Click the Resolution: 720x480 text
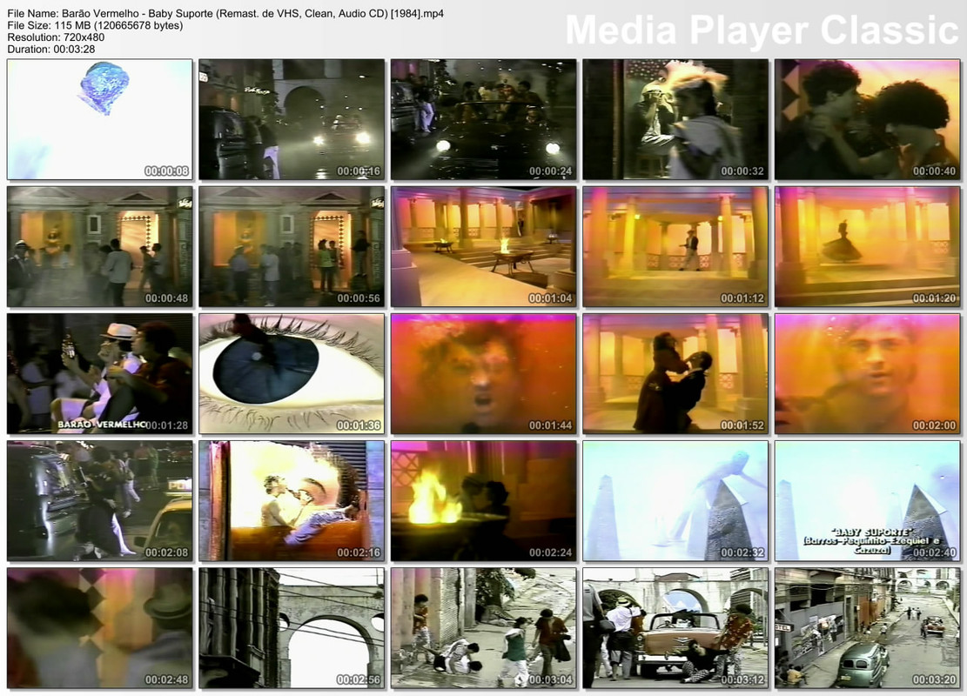967x696 pixels. tap(56, 37)
